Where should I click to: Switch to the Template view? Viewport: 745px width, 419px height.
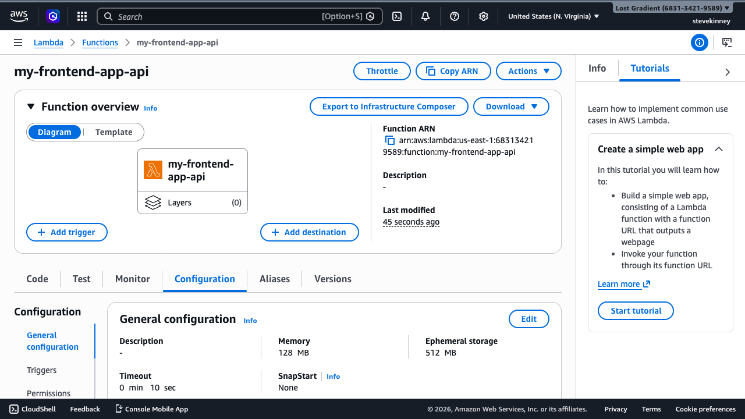point(114,132)
